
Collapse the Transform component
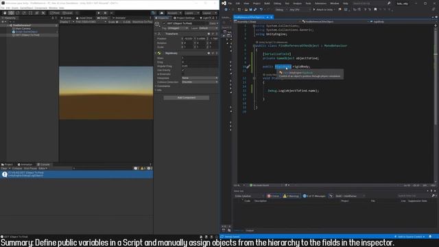pyautogui.click(x=156, y=34)
